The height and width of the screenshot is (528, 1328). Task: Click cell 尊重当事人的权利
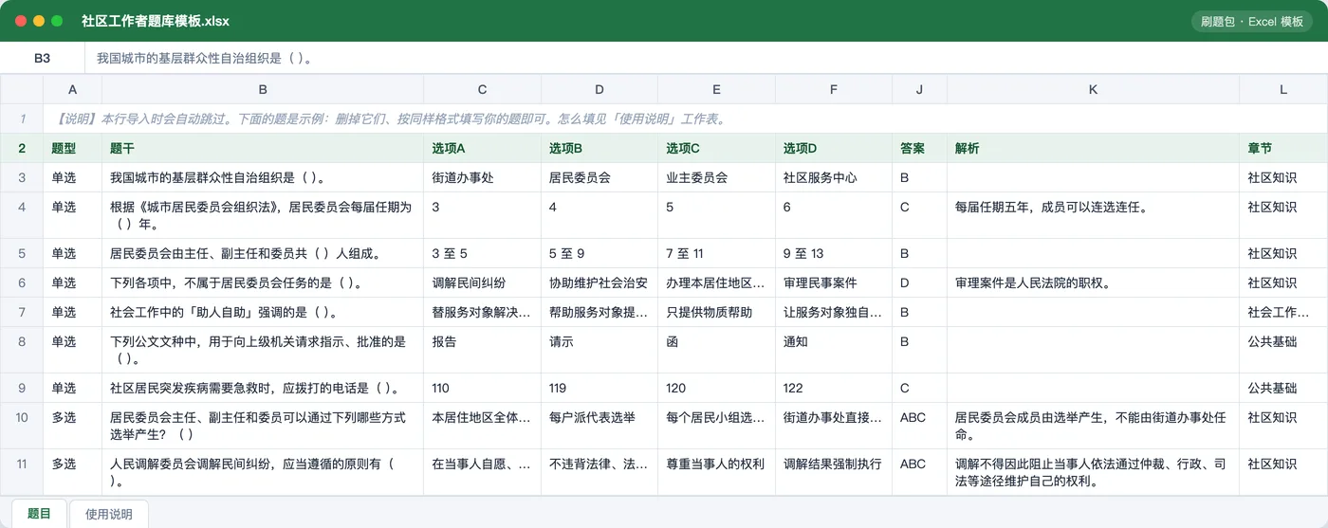[716, 473]
